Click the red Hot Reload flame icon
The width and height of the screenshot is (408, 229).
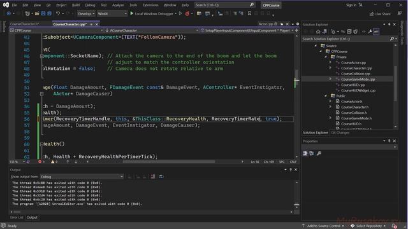click(x=187, y=14)
